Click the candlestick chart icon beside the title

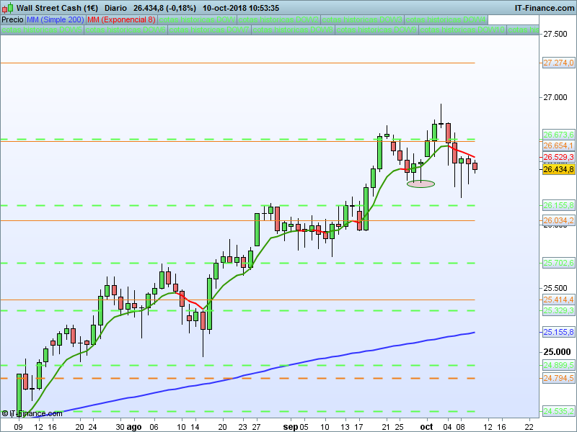[7, 8]
